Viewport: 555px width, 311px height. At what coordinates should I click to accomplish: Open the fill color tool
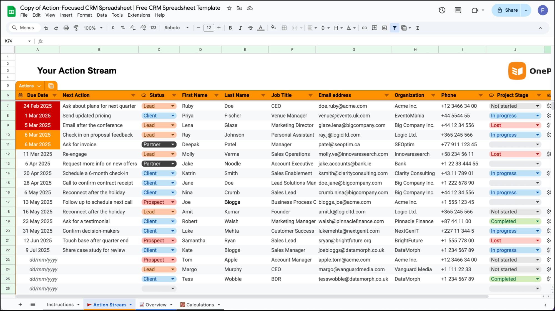pos(273,28)
